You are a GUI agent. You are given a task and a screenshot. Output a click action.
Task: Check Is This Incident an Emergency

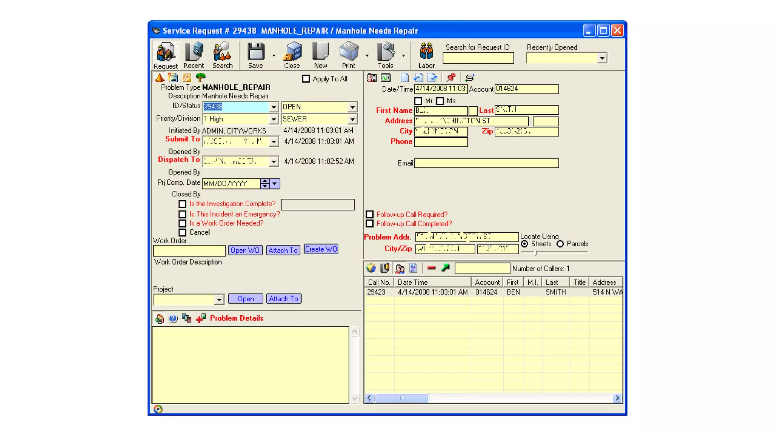click(x=182, y=214)
